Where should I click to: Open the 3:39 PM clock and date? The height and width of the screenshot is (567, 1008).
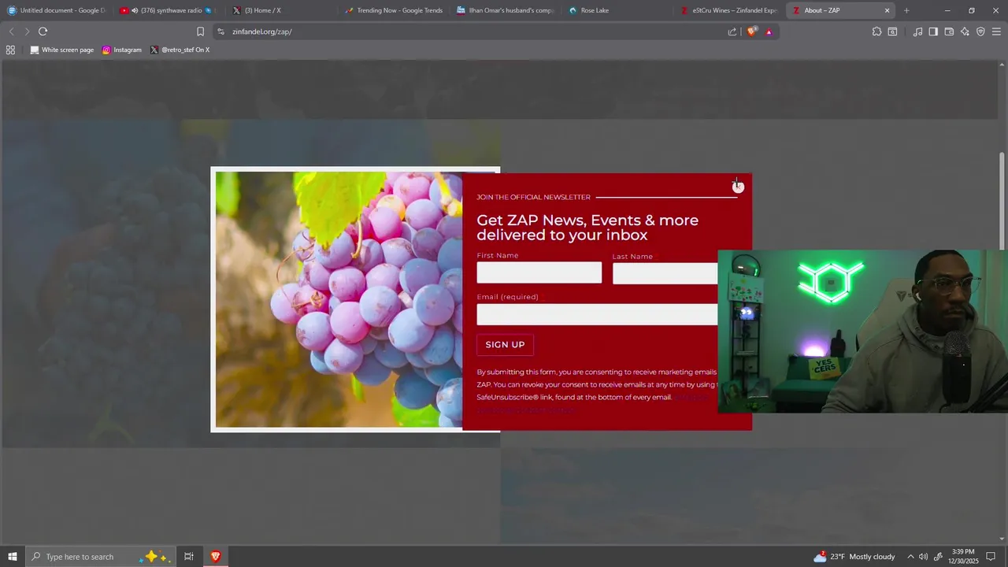pyautogui.click(x=964, y=557)
